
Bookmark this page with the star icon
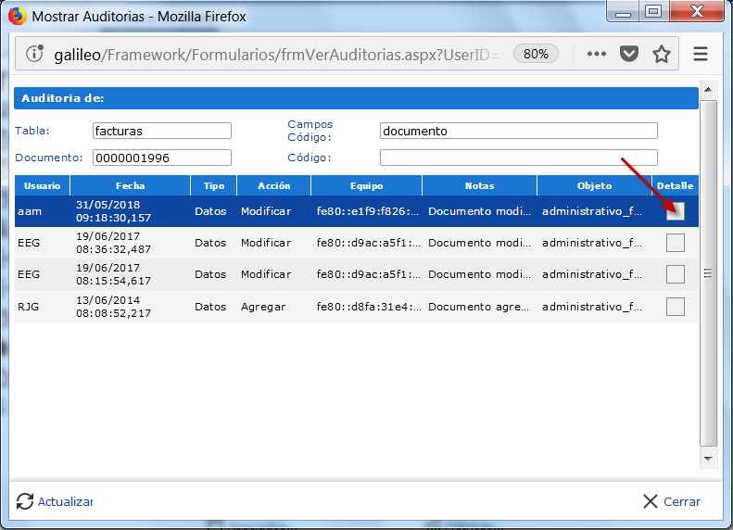click(x=662, y=55)
